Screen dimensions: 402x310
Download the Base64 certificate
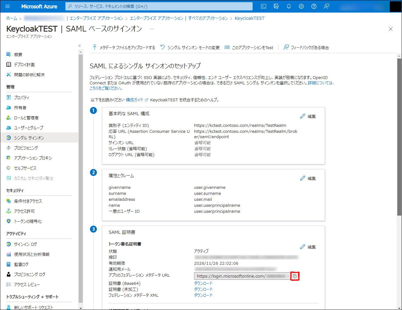tap(203, 283)
